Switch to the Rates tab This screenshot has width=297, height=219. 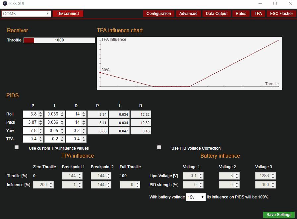(241, 14)
